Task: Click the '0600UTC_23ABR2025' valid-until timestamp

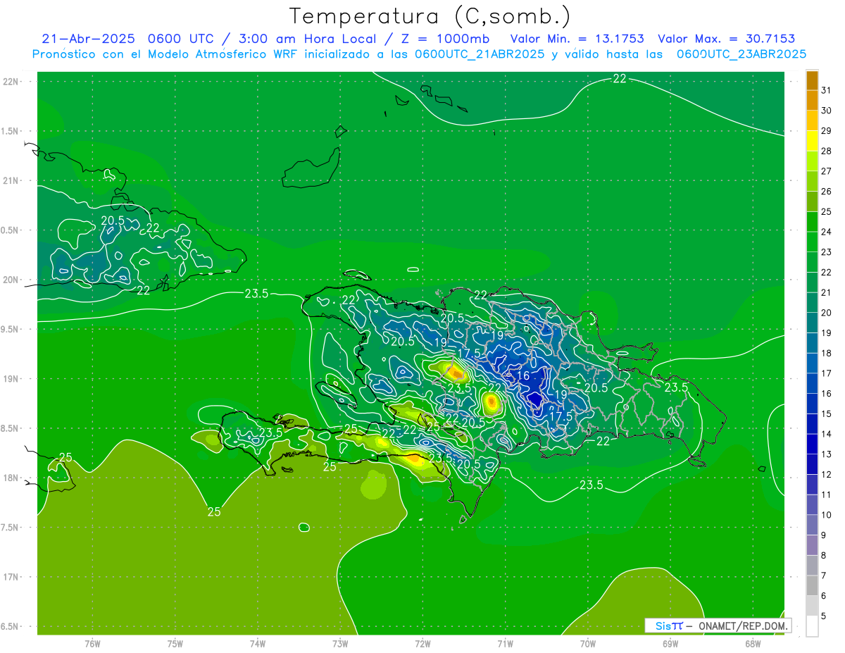Action: pyautogui.click(x=741, y=54)
